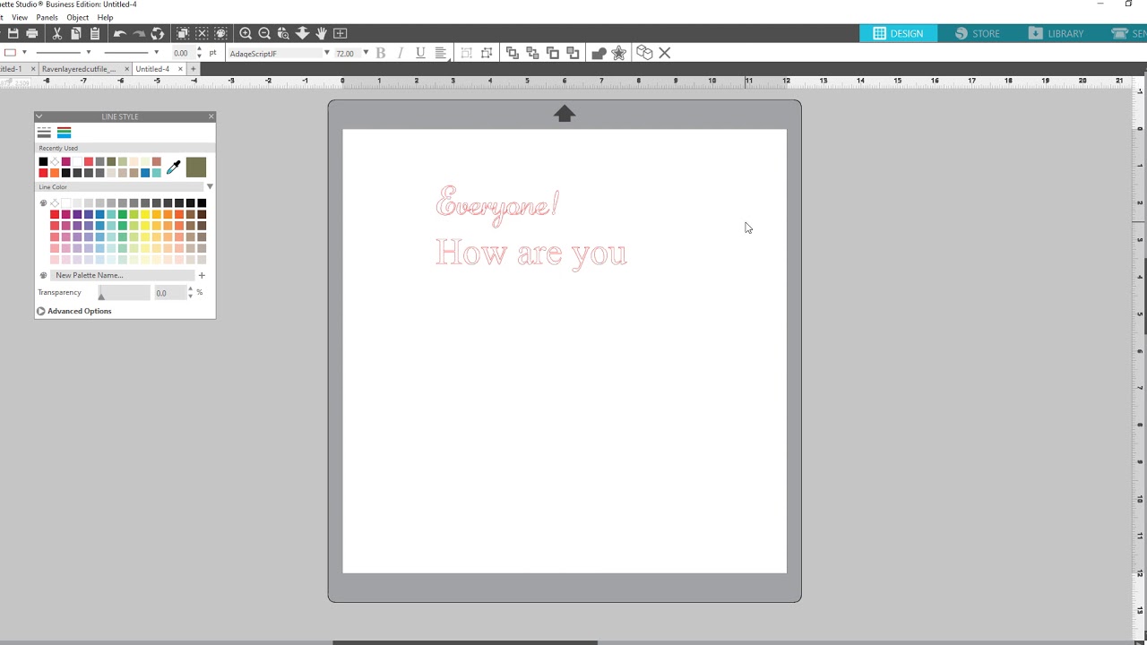Toggle Italic text formatting

pyautogui.click(x=401, y=53)
